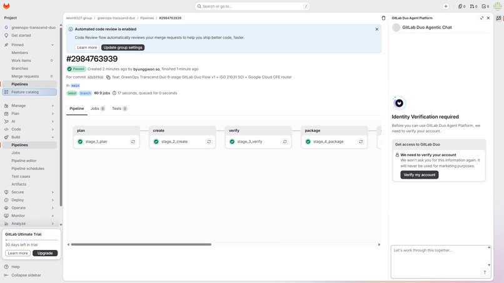This screenshot has height=283, width=504.
Task: Open Members in pinned section
Action: 29,52
